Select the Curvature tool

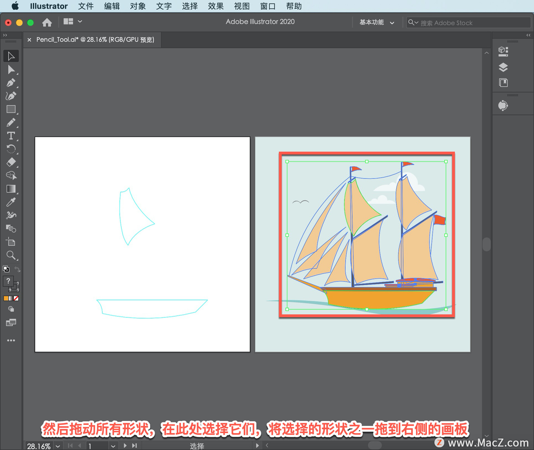11,96
